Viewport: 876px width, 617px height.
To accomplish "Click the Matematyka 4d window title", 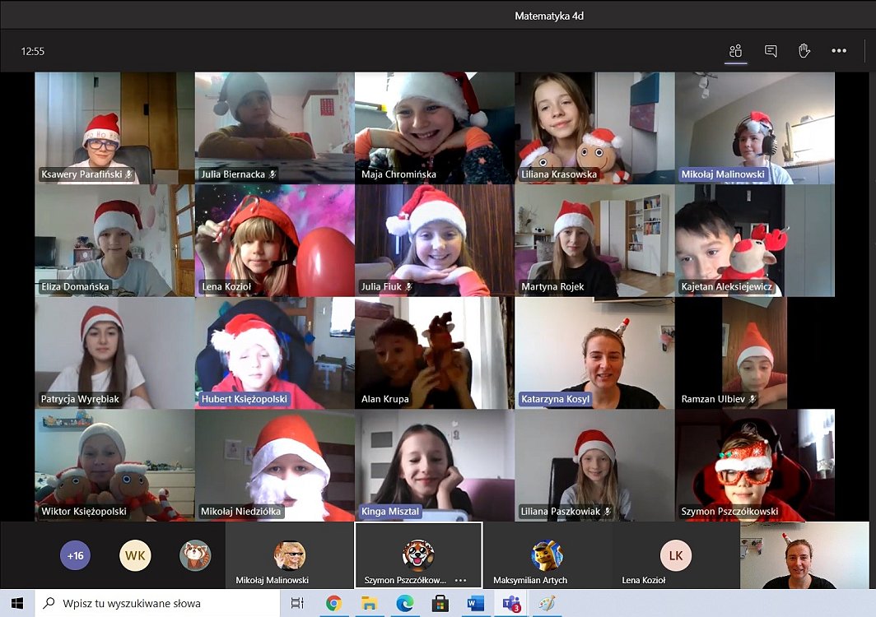I will coord(549,16).
